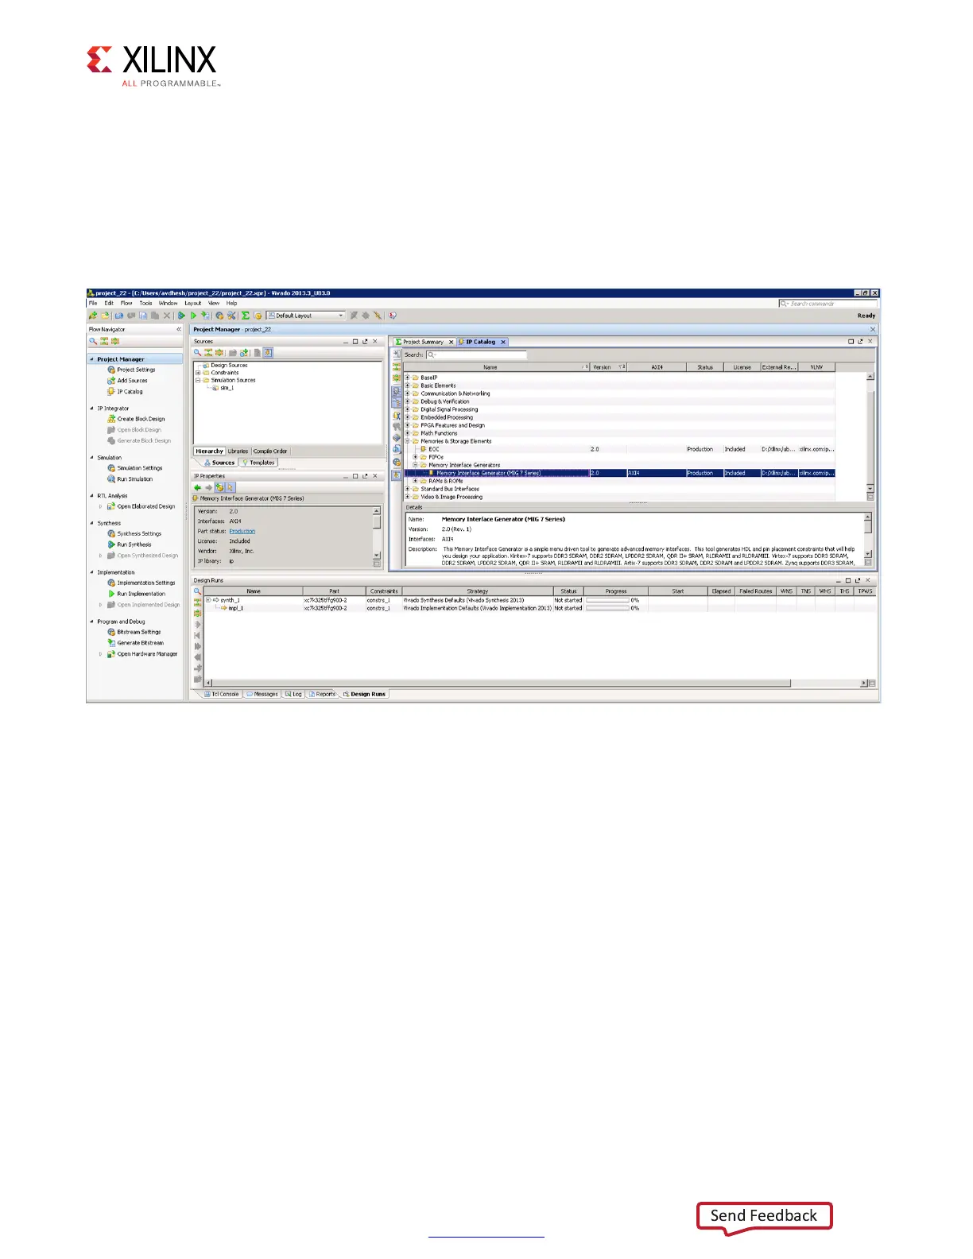The image size is (973, 1259).
Task: Switch to Messages tab
Action: click(262, 694)
